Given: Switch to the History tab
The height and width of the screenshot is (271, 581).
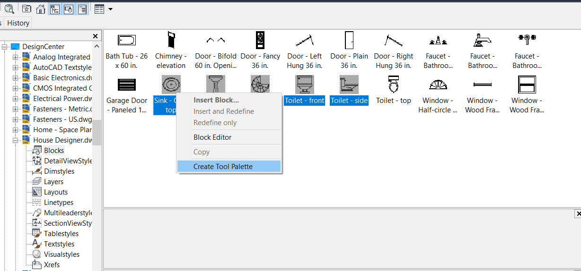Looking at the screenshot, I should tap(18, 23).
